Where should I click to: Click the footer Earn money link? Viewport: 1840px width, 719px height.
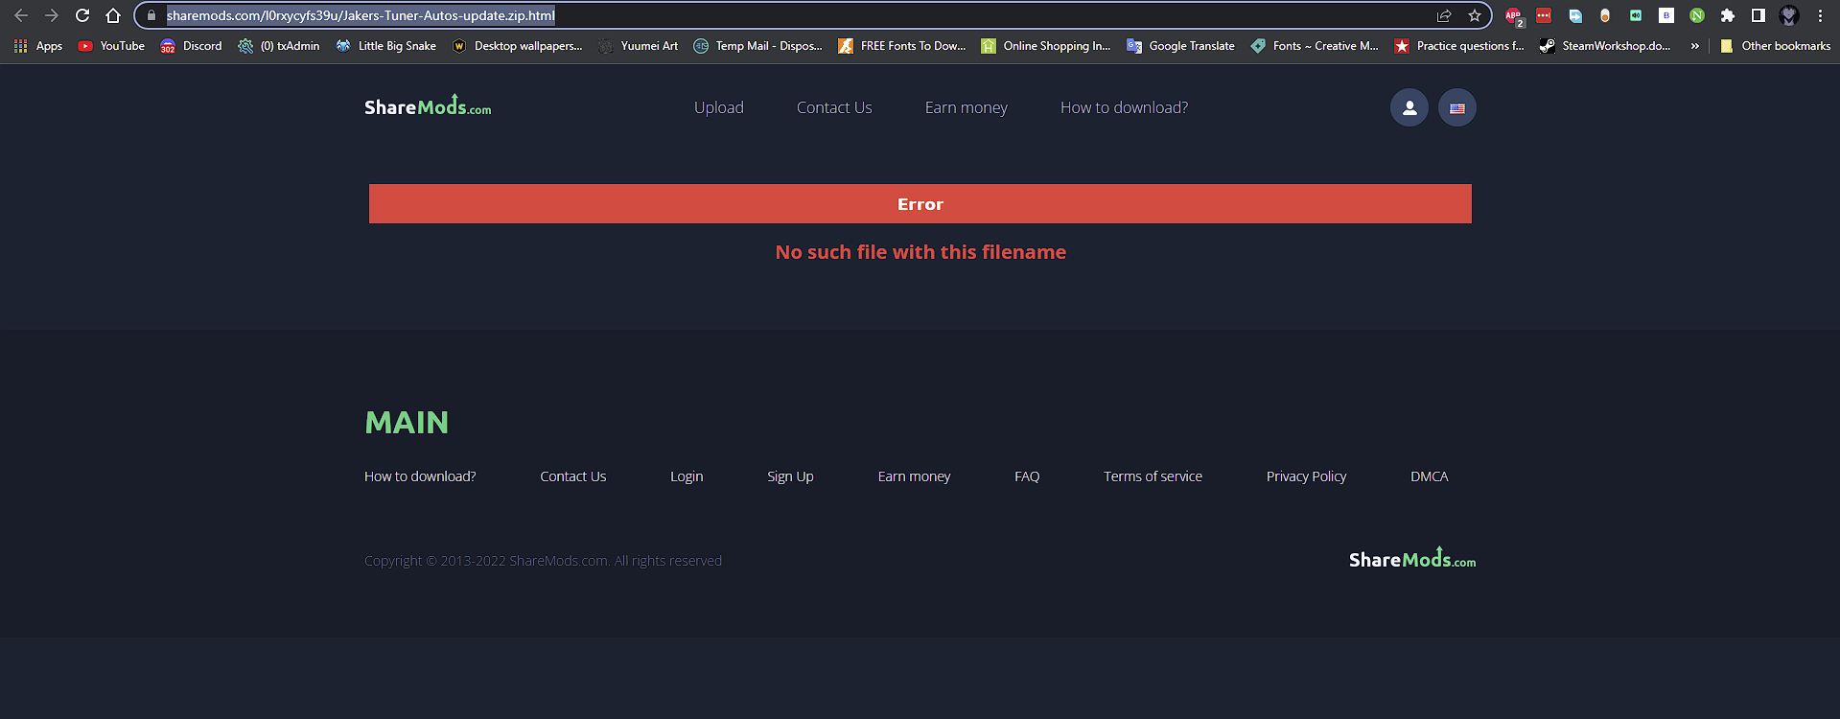[915, 476]
